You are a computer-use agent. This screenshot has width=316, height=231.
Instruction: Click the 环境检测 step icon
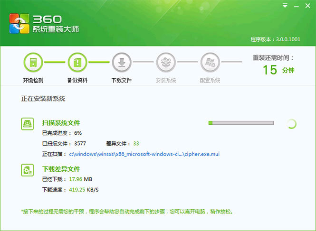33,62
